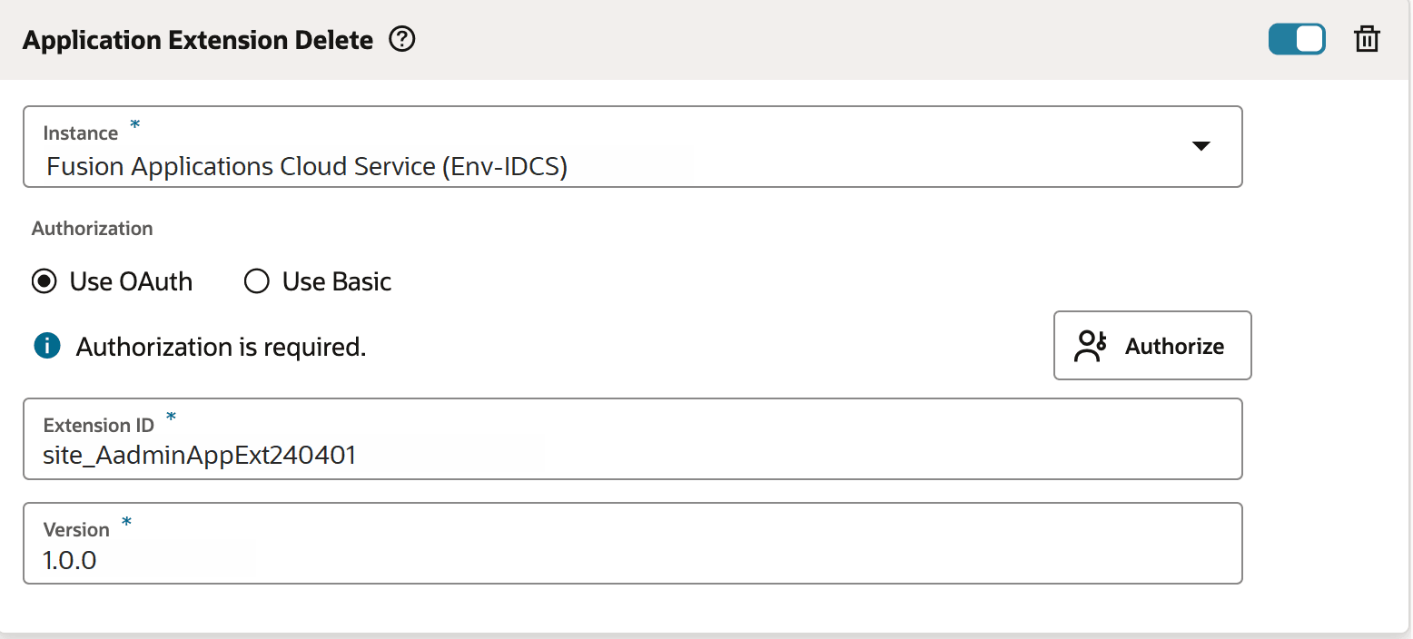1413x639 pixels.
Task: Click the Application Extension Delete title
Action: point(199,40)
